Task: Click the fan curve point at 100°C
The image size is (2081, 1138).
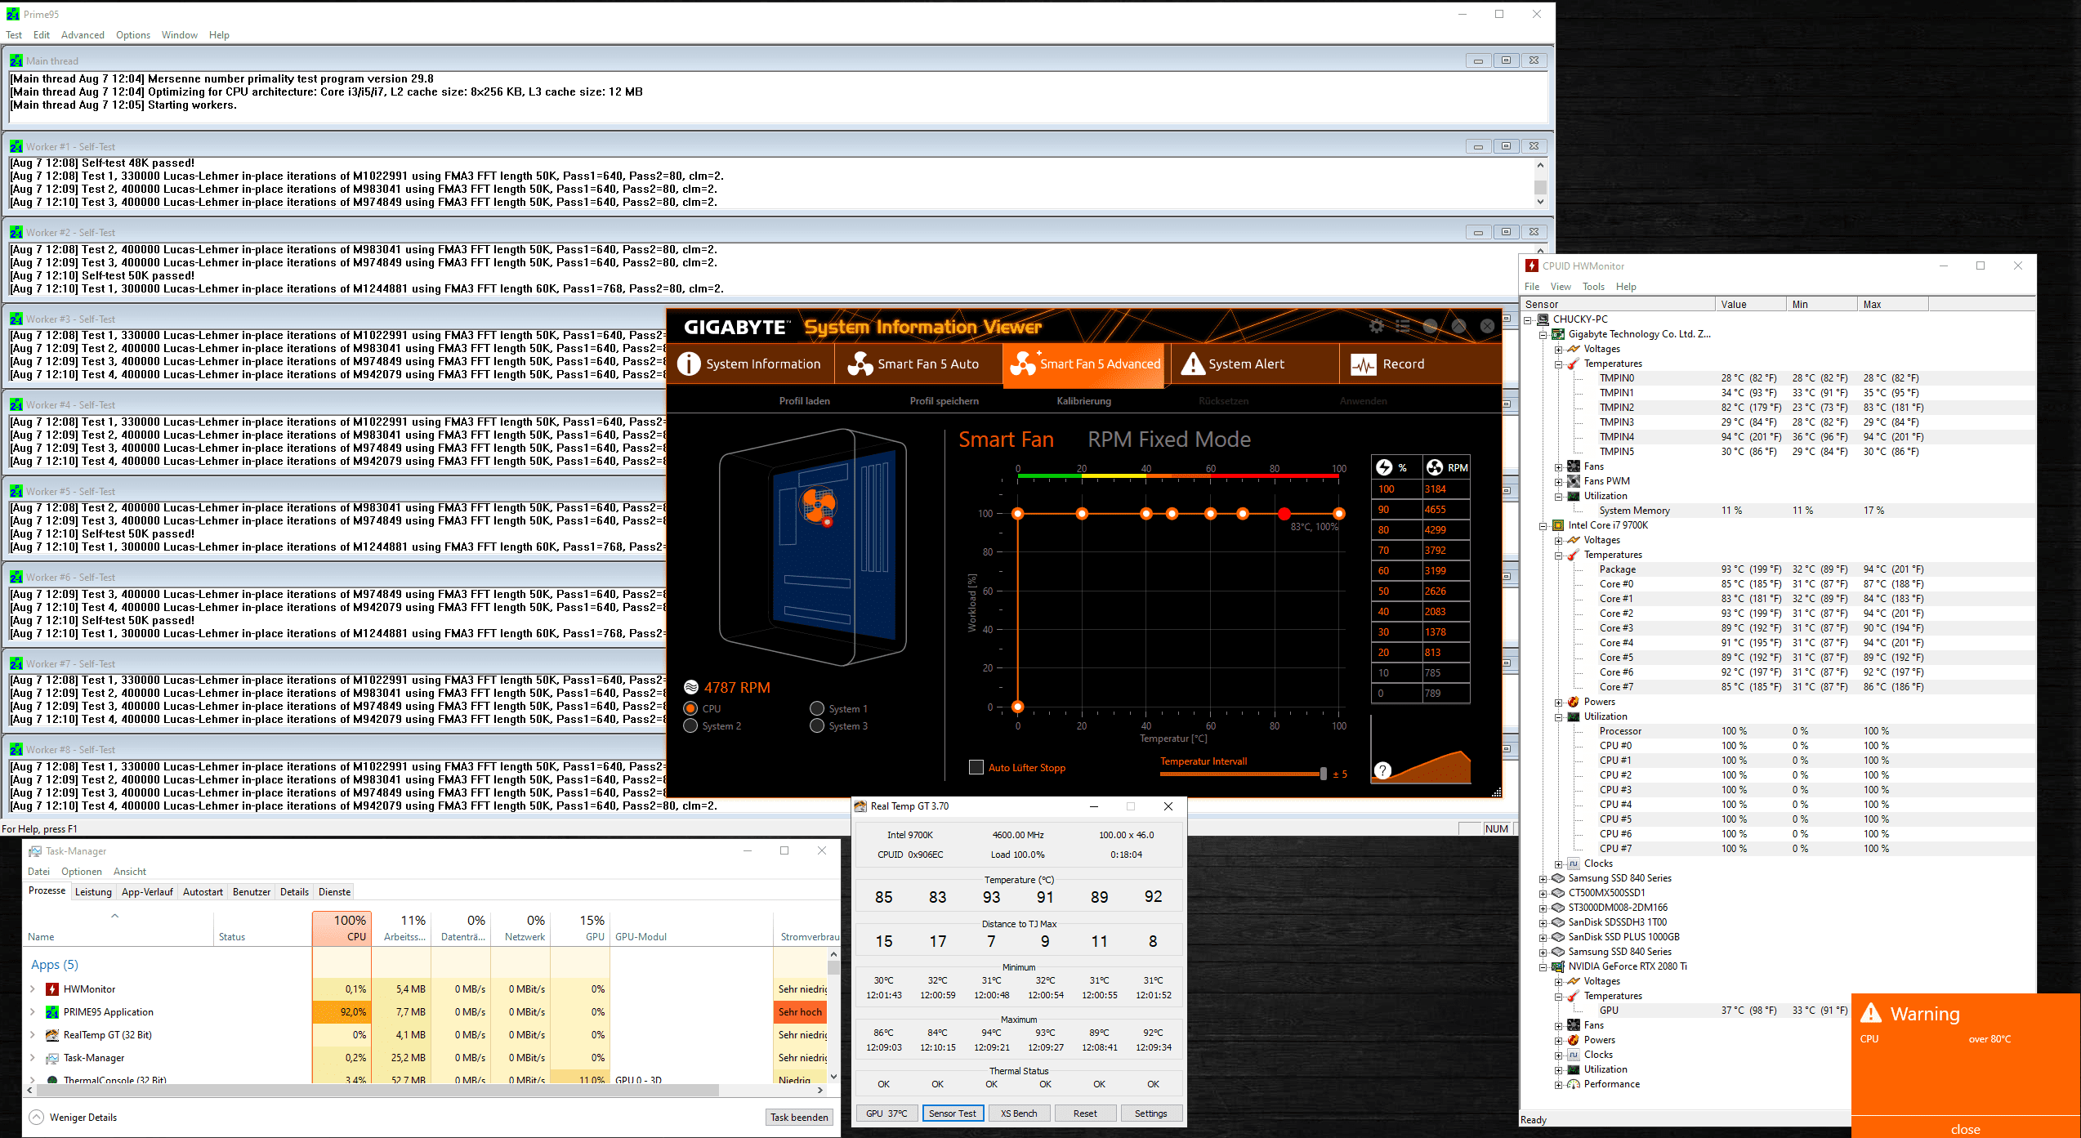Action: coord(1338,514)
